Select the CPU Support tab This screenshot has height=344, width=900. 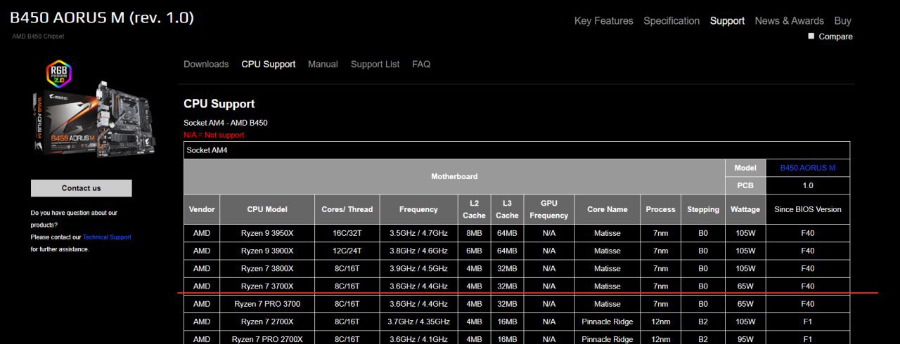click(269, 64)
